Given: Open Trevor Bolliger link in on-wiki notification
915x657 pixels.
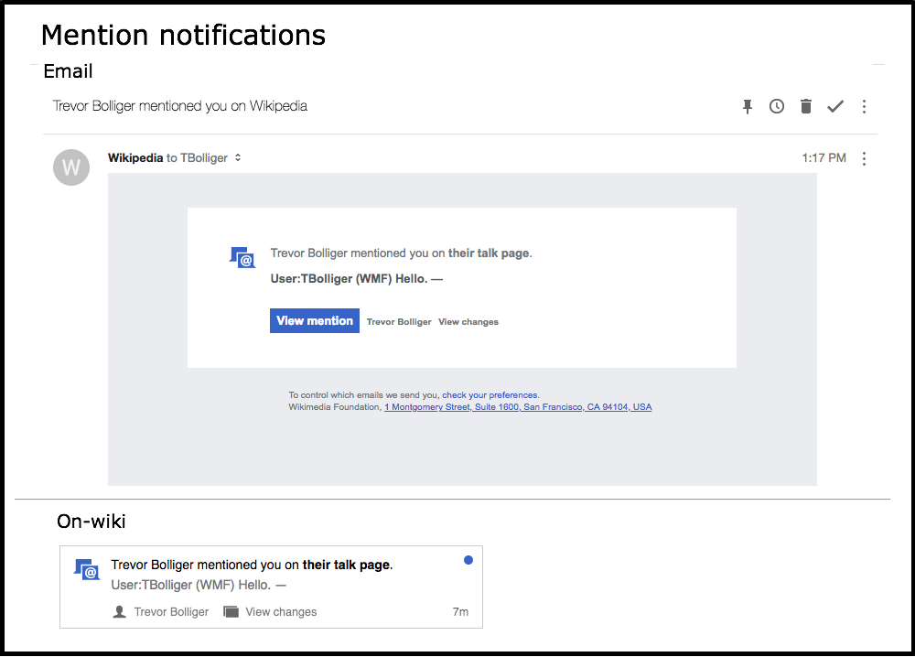Looking at the screenshot, I should click(171, 611).
